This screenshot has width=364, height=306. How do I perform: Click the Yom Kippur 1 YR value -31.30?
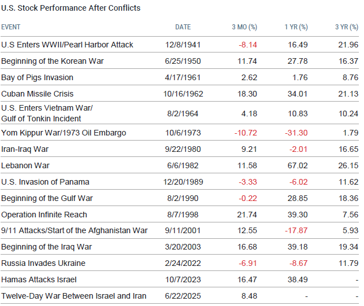pos(296,133)
